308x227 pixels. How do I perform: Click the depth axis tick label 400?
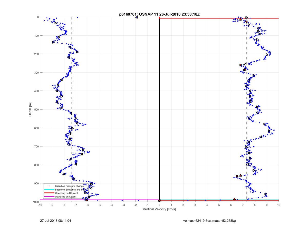coord(36,91)
